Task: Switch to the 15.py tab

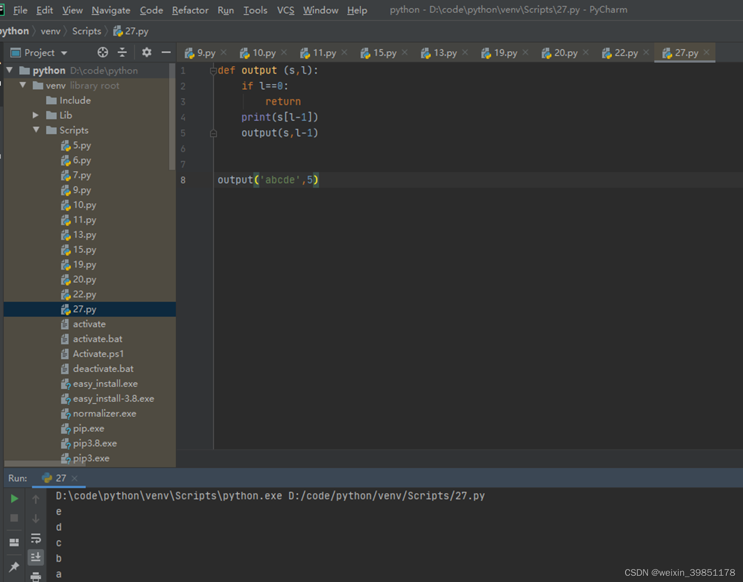Action: [x=384, y=52]
